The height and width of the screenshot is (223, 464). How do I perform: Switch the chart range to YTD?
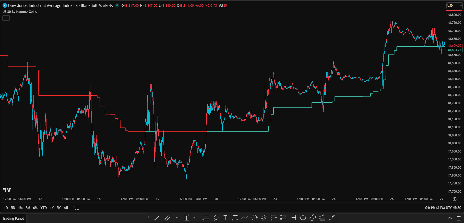pyautogui.click(x=44, y=208)
